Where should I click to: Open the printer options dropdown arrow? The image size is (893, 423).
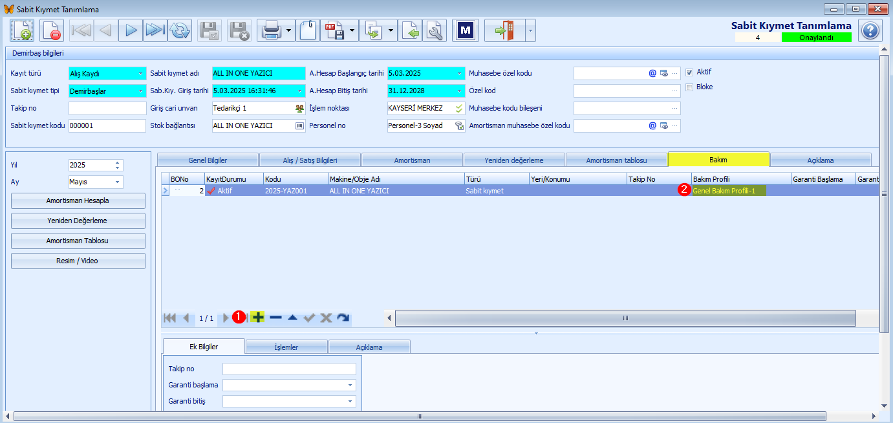coord(288,30)
